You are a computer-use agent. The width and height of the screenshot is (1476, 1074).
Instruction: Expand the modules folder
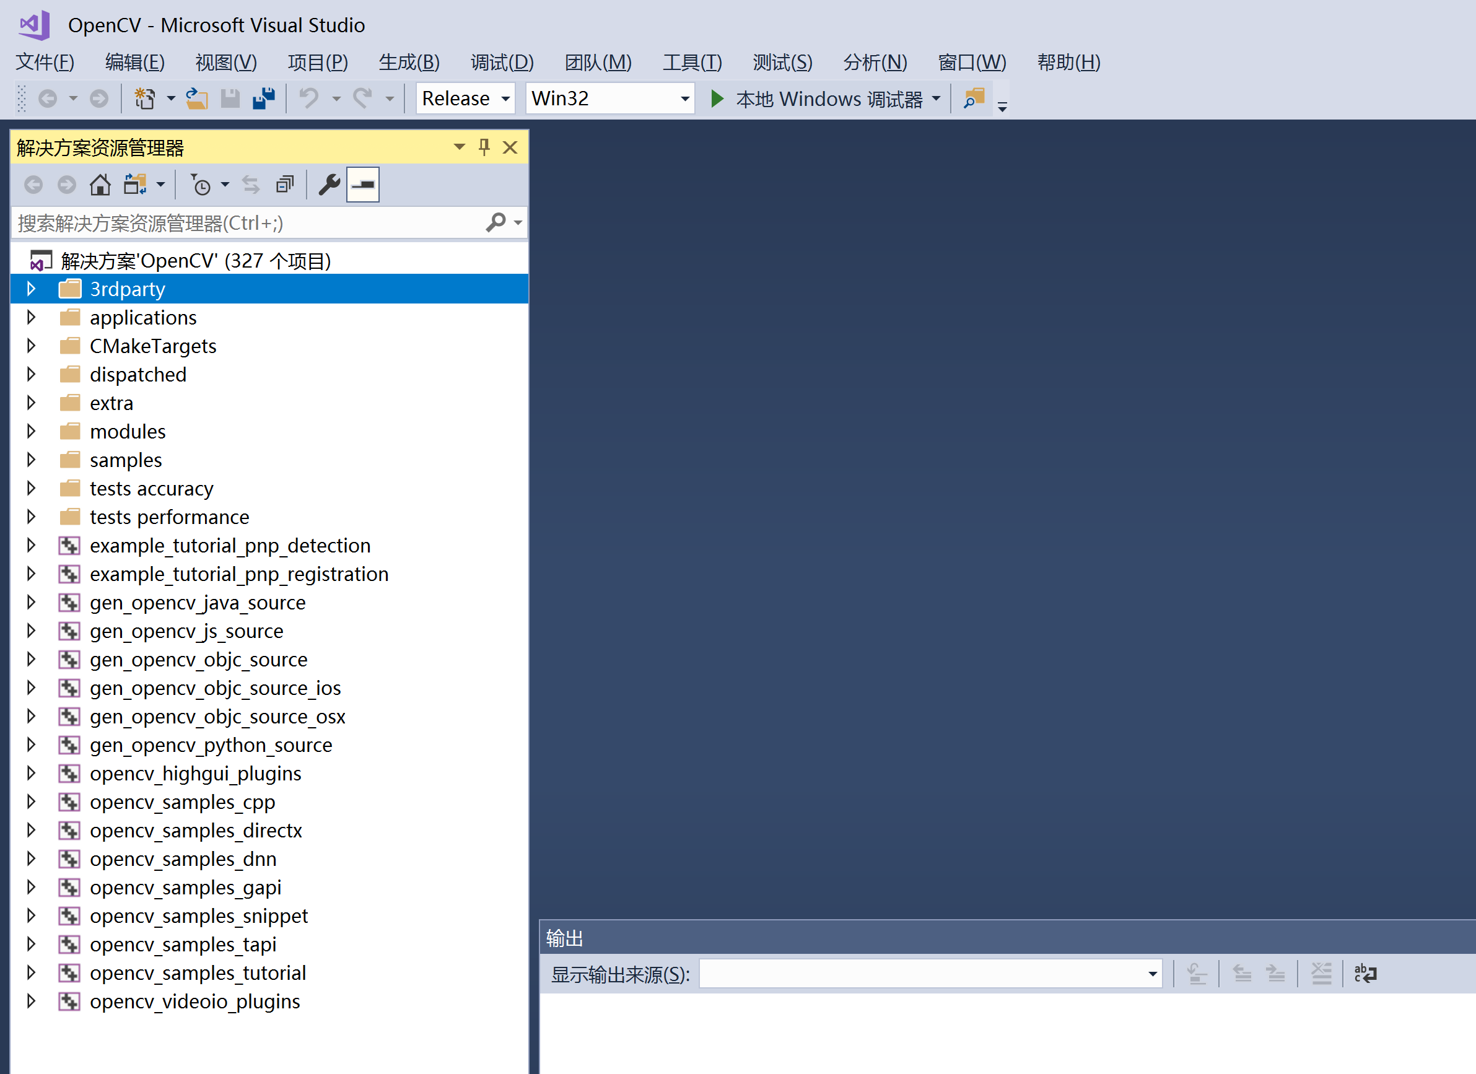(30, 432)
